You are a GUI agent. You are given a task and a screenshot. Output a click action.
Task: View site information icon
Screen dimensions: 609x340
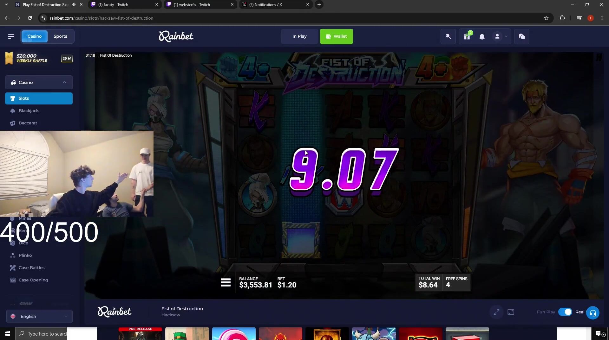click(43, 18)
